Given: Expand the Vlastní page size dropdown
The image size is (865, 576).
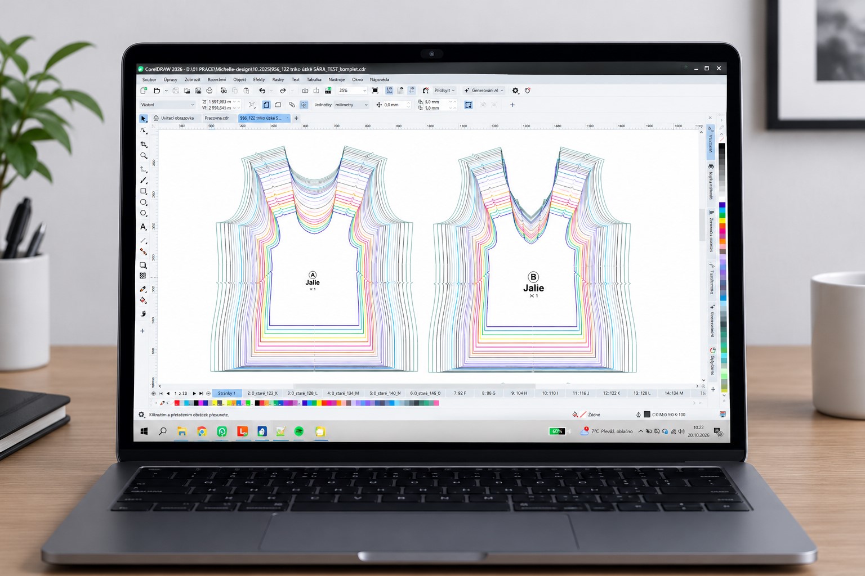Looking at the screenshot, I should [167, 105].
